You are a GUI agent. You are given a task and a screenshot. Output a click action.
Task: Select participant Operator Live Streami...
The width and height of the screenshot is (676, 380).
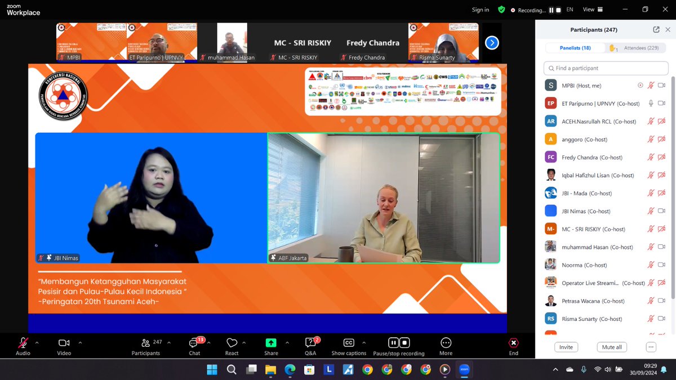point(606,283)
